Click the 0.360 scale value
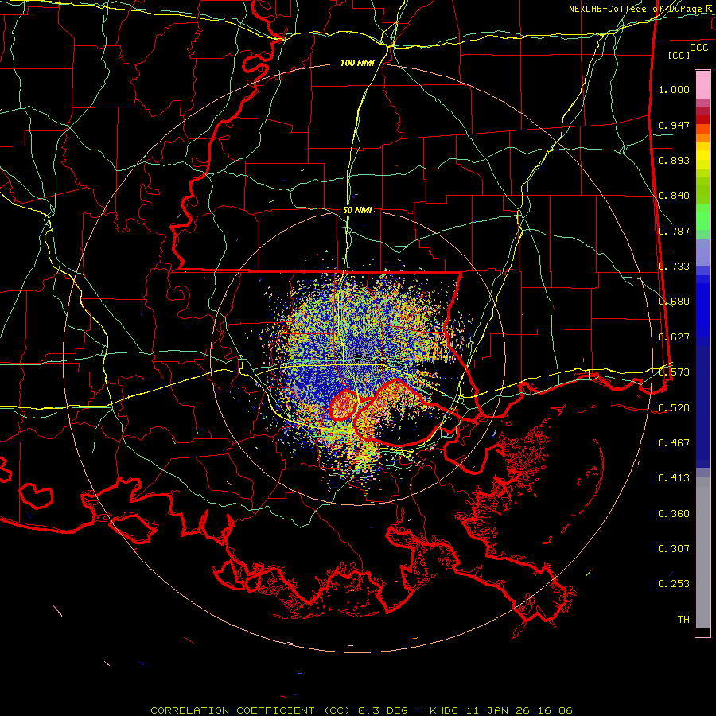This screenshot has height=716, width=716. [674, 514]
